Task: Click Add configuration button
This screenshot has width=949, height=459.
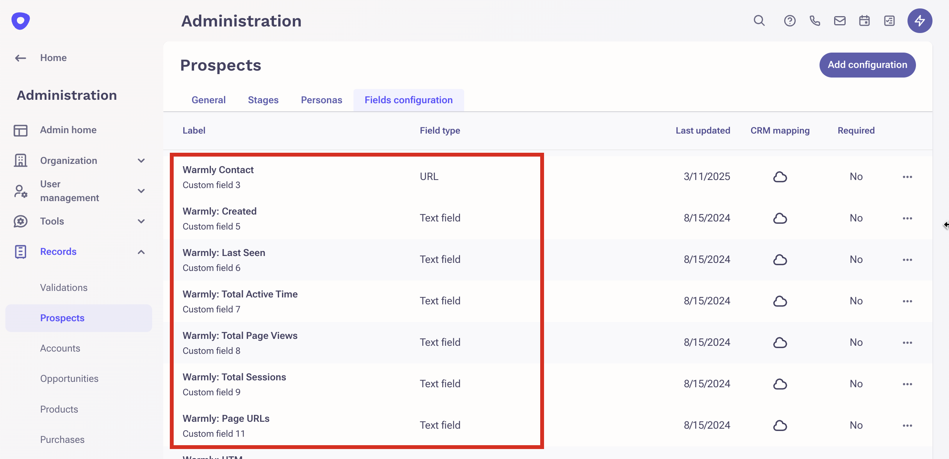Action: pyautogui.click(x=867, y=65)
